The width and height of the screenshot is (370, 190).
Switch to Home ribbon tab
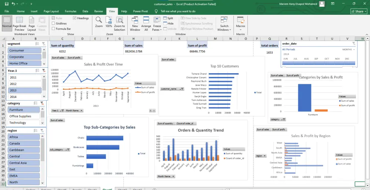tap(20, 11)
